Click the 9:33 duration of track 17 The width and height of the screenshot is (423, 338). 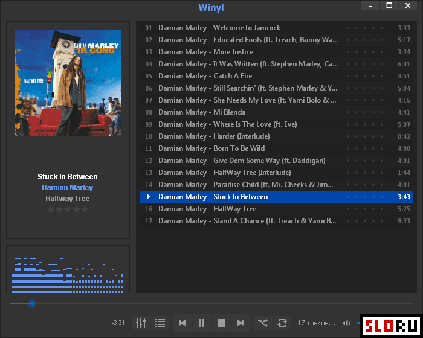(x=404, y=221)
